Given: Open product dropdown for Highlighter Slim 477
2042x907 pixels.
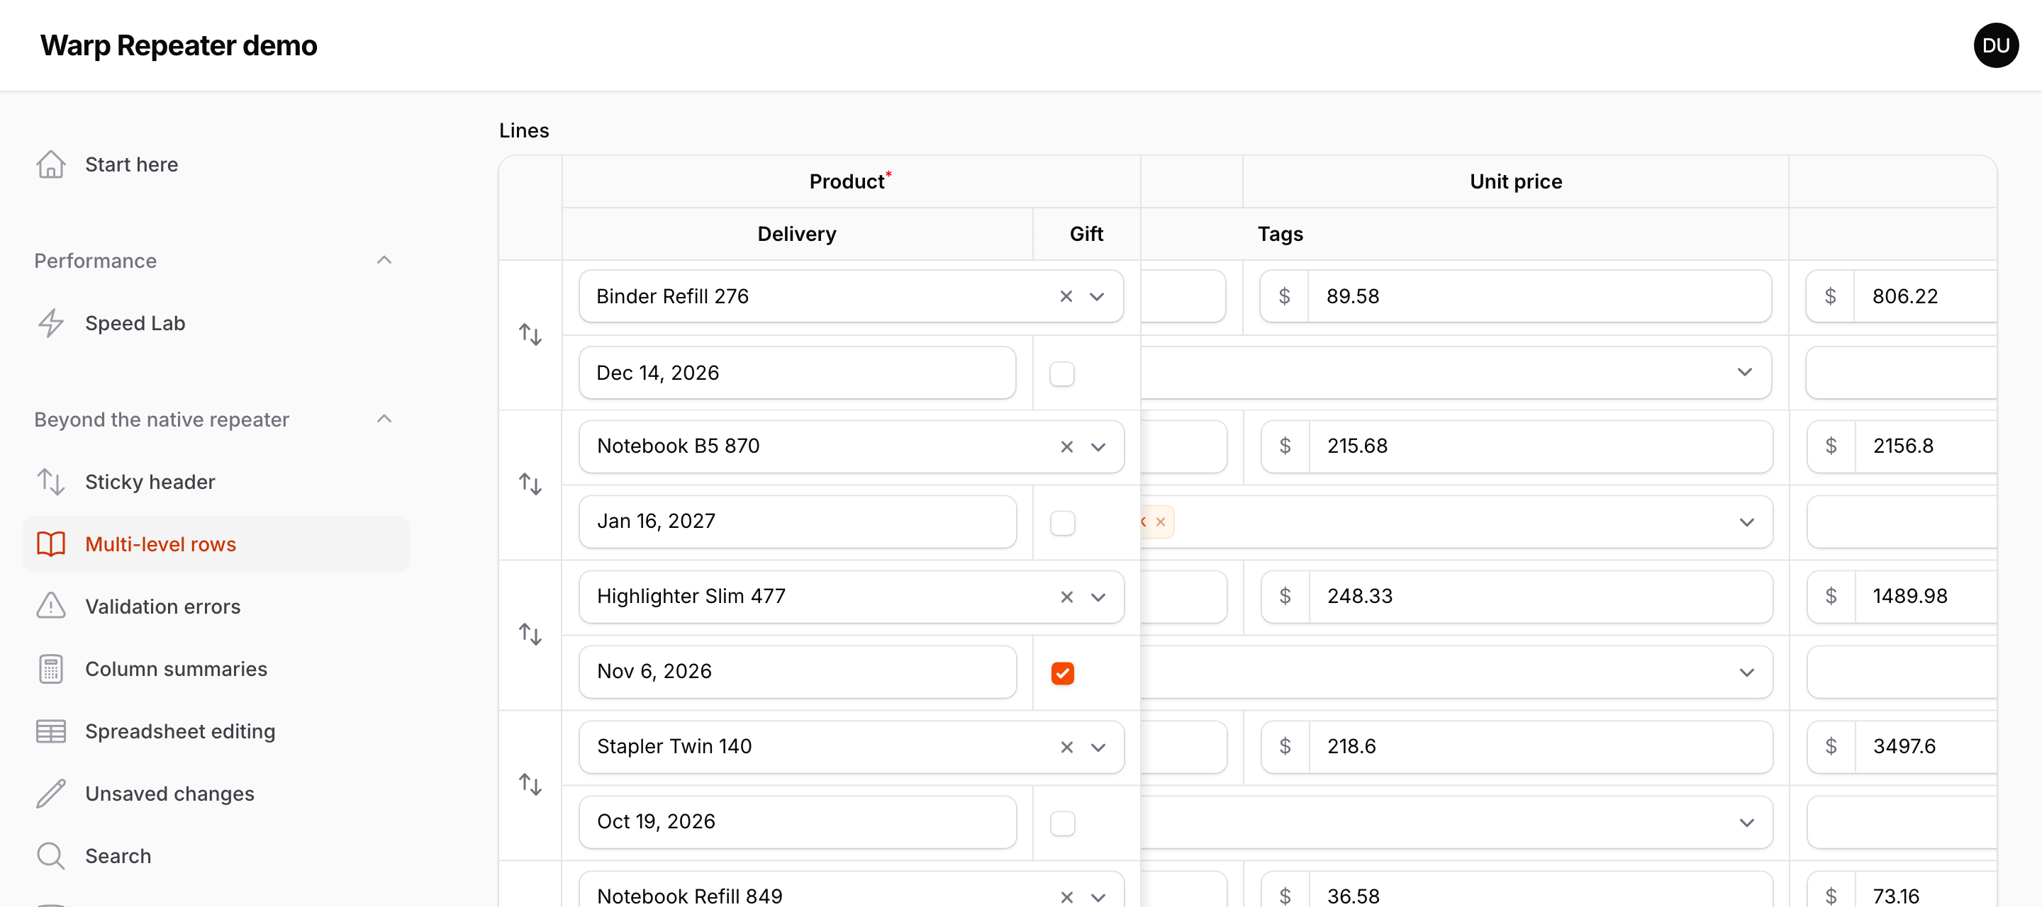Looking at the screenshot, I should (1098, 597).
